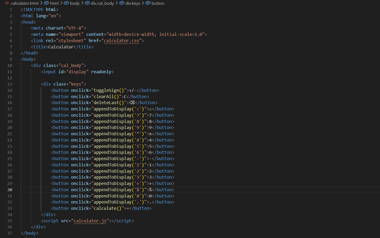
Task: Click appendToDisplay('7') on line 18
Action: (119, 115)
